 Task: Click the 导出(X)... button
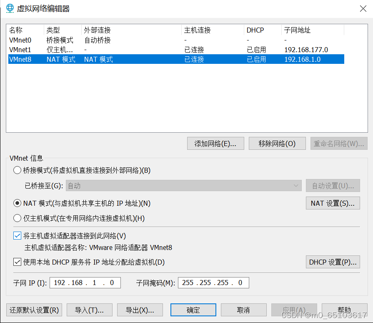point(140,310)
